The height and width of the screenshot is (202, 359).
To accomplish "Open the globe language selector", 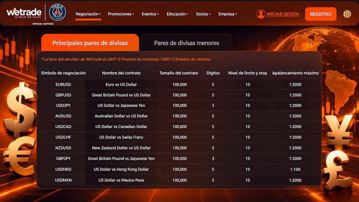I will pos(347,14).
